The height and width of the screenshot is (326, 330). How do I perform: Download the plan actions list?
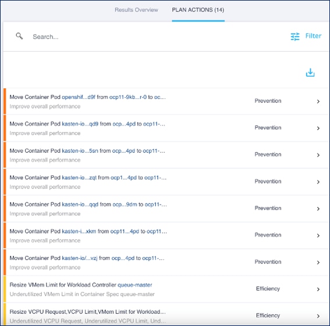click(x=310, y=73)
